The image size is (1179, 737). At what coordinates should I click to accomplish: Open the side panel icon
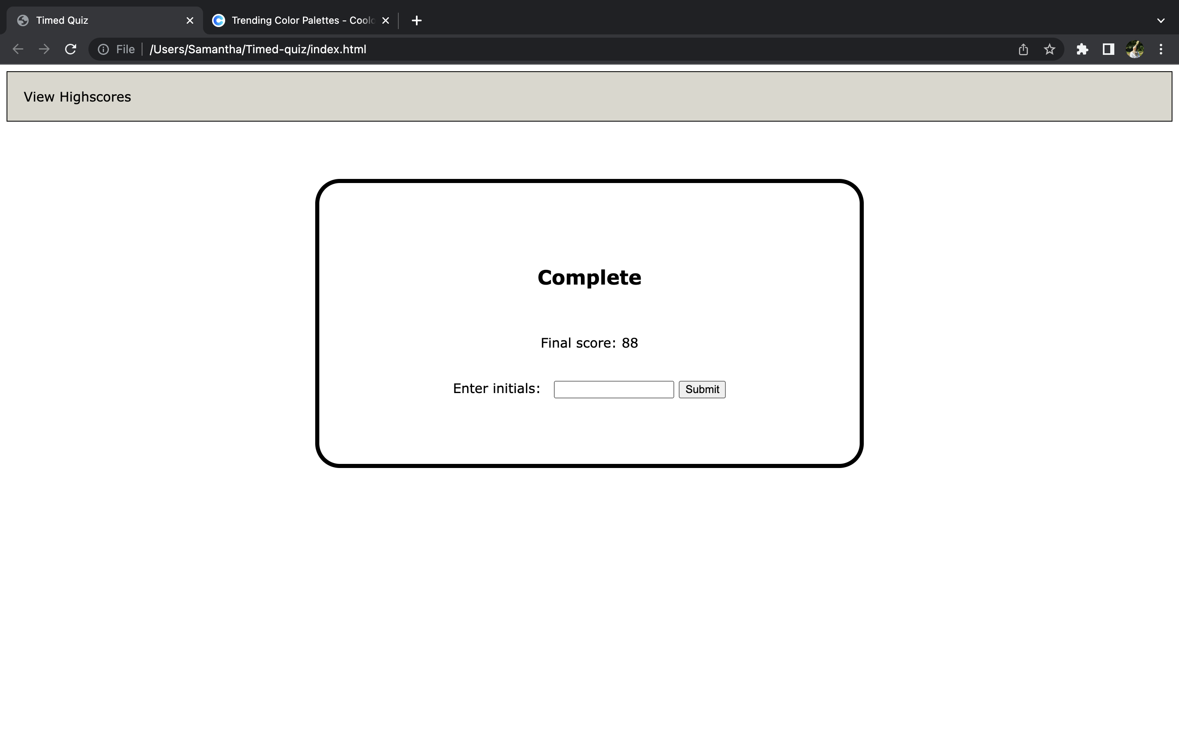coord(1107,49)
